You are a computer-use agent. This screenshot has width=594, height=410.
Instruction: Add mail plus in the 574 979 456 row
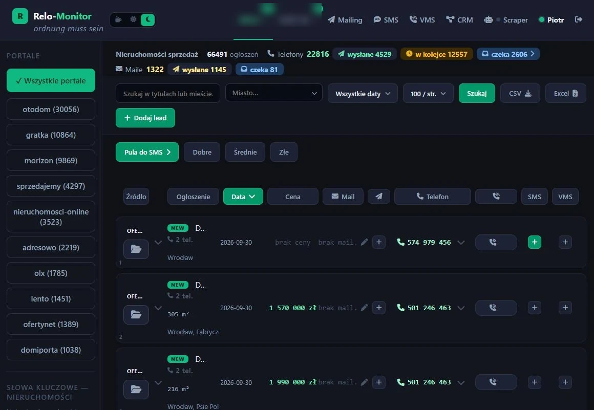[x=379, y=242]
